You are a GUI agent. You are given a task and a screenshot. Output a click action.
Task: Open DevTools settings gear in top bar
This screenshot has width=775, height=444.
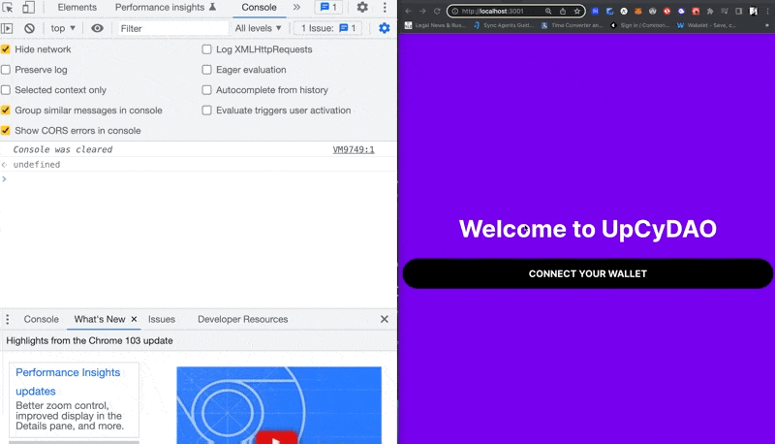[x=362, y=8]
